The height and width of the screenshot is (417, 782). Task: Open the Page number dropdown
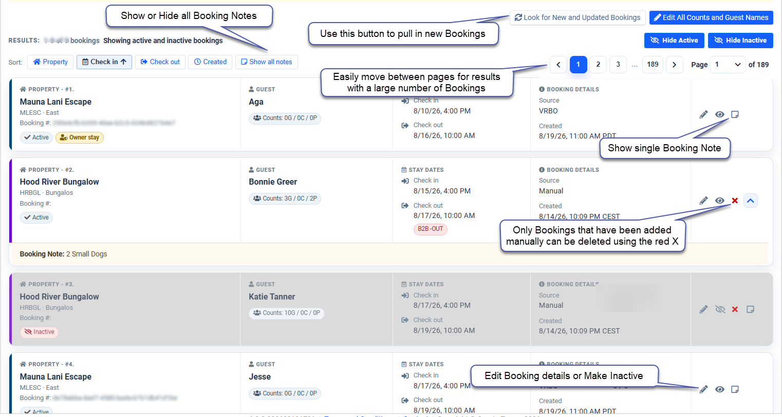pyautogui.click(x=728, y=65)
